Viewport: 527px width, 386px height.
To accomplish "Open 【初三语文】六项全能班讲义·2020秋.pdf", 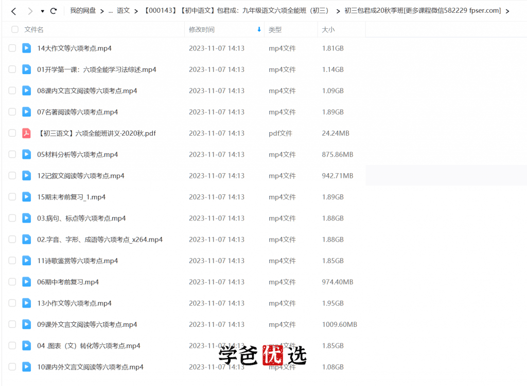I will coord(97,133).
